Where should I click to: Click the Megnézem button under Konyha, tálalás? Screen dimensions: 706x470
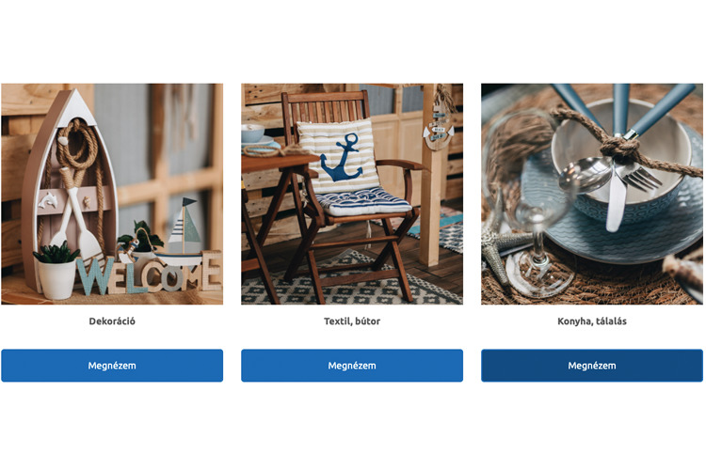coord(592,366)
